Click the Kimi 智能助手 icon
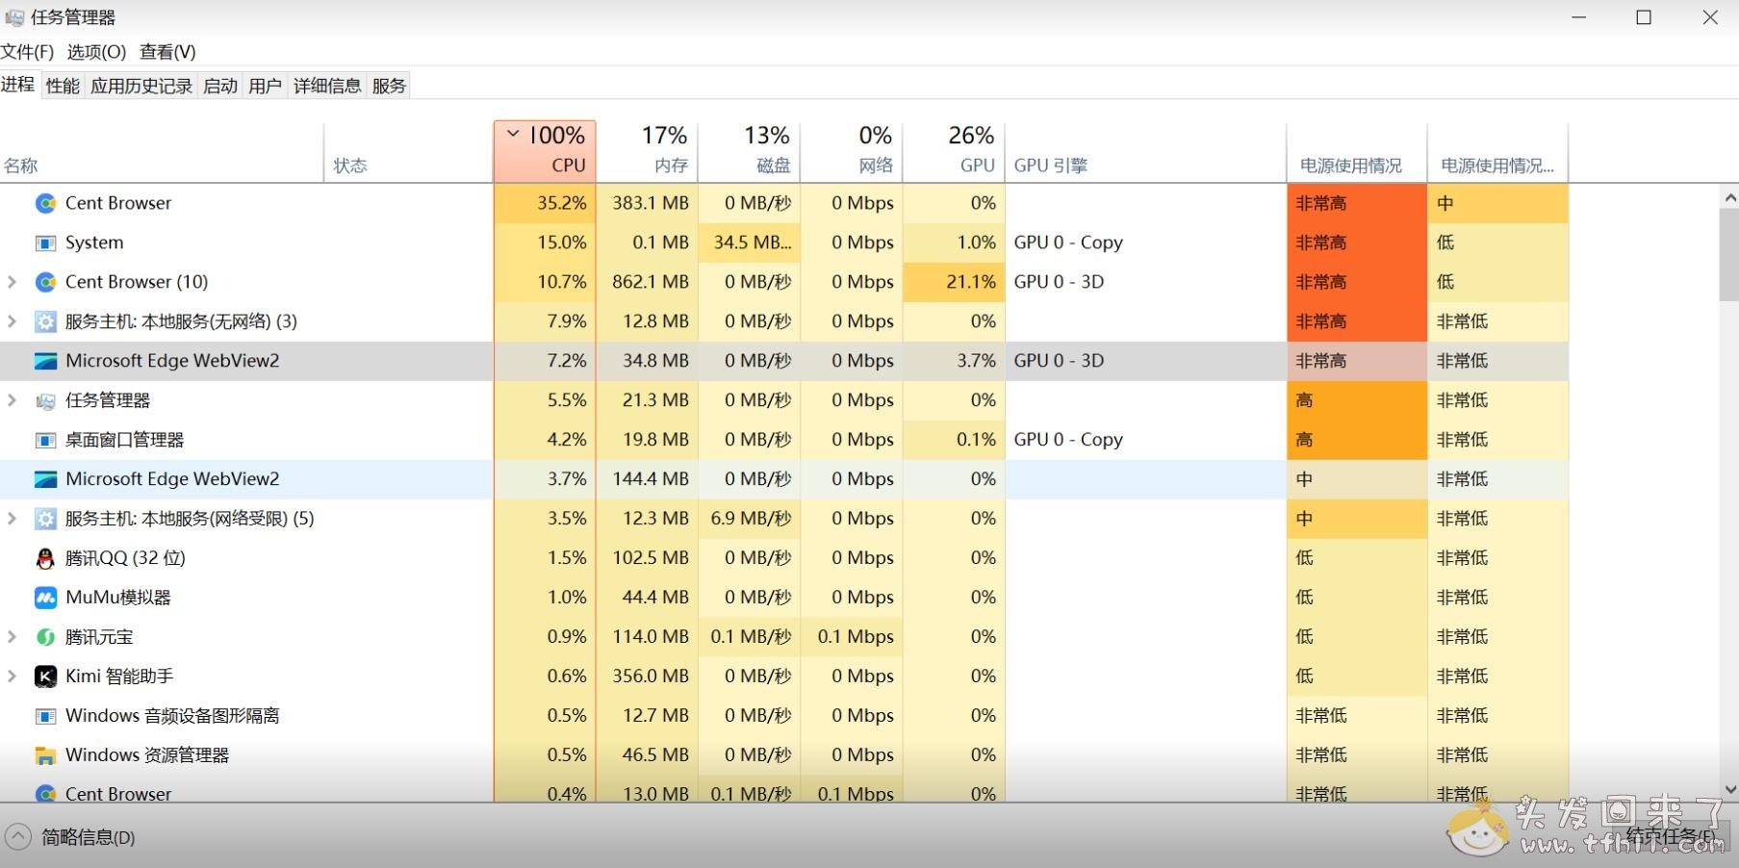 45,677
